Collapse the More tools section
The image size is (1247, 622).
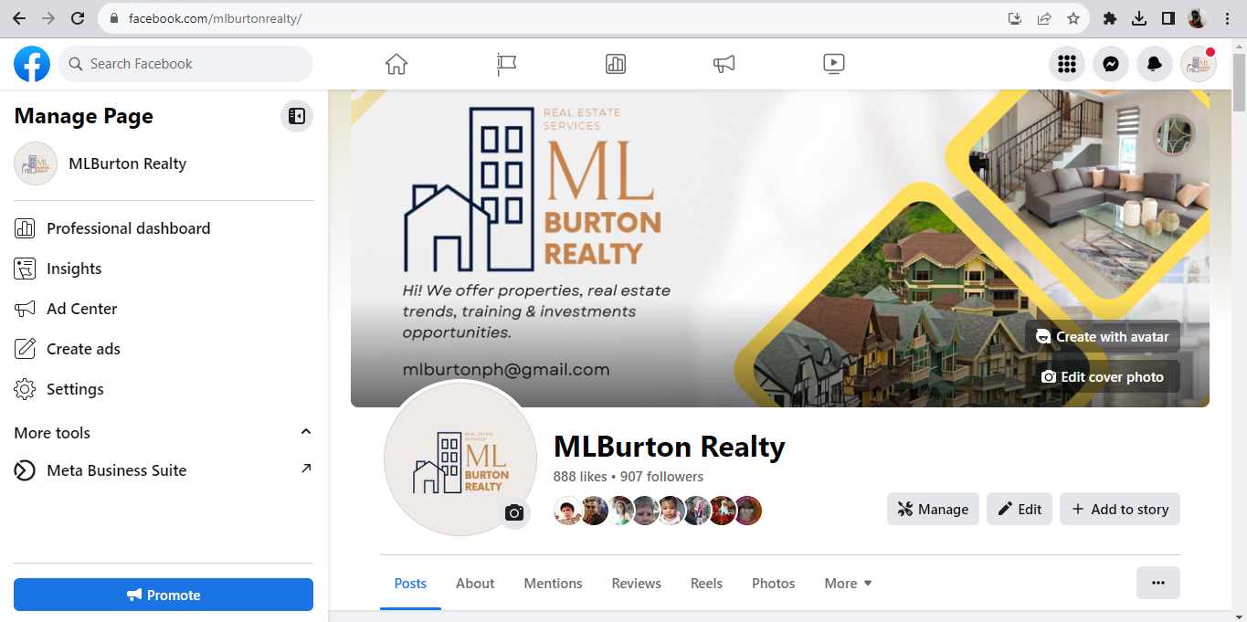[x=306, y=432]
